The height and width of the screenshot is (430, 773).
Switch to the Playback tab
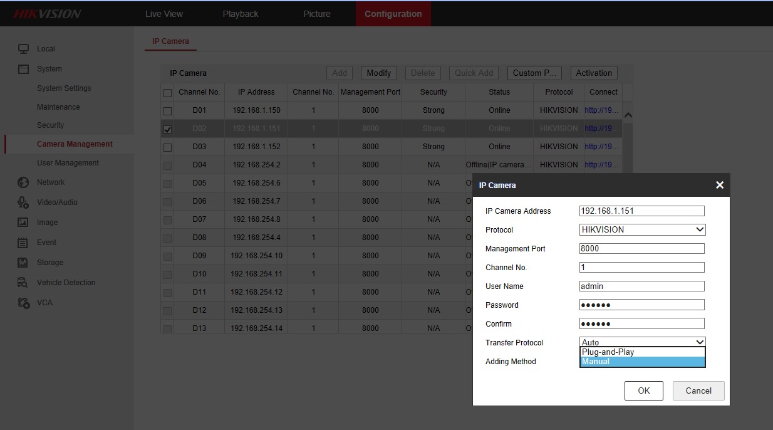240,14
